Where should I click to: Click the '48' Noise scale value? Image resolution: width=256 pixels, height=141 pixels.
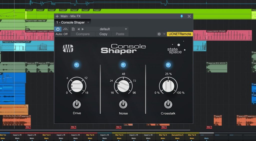coord(123,74)
